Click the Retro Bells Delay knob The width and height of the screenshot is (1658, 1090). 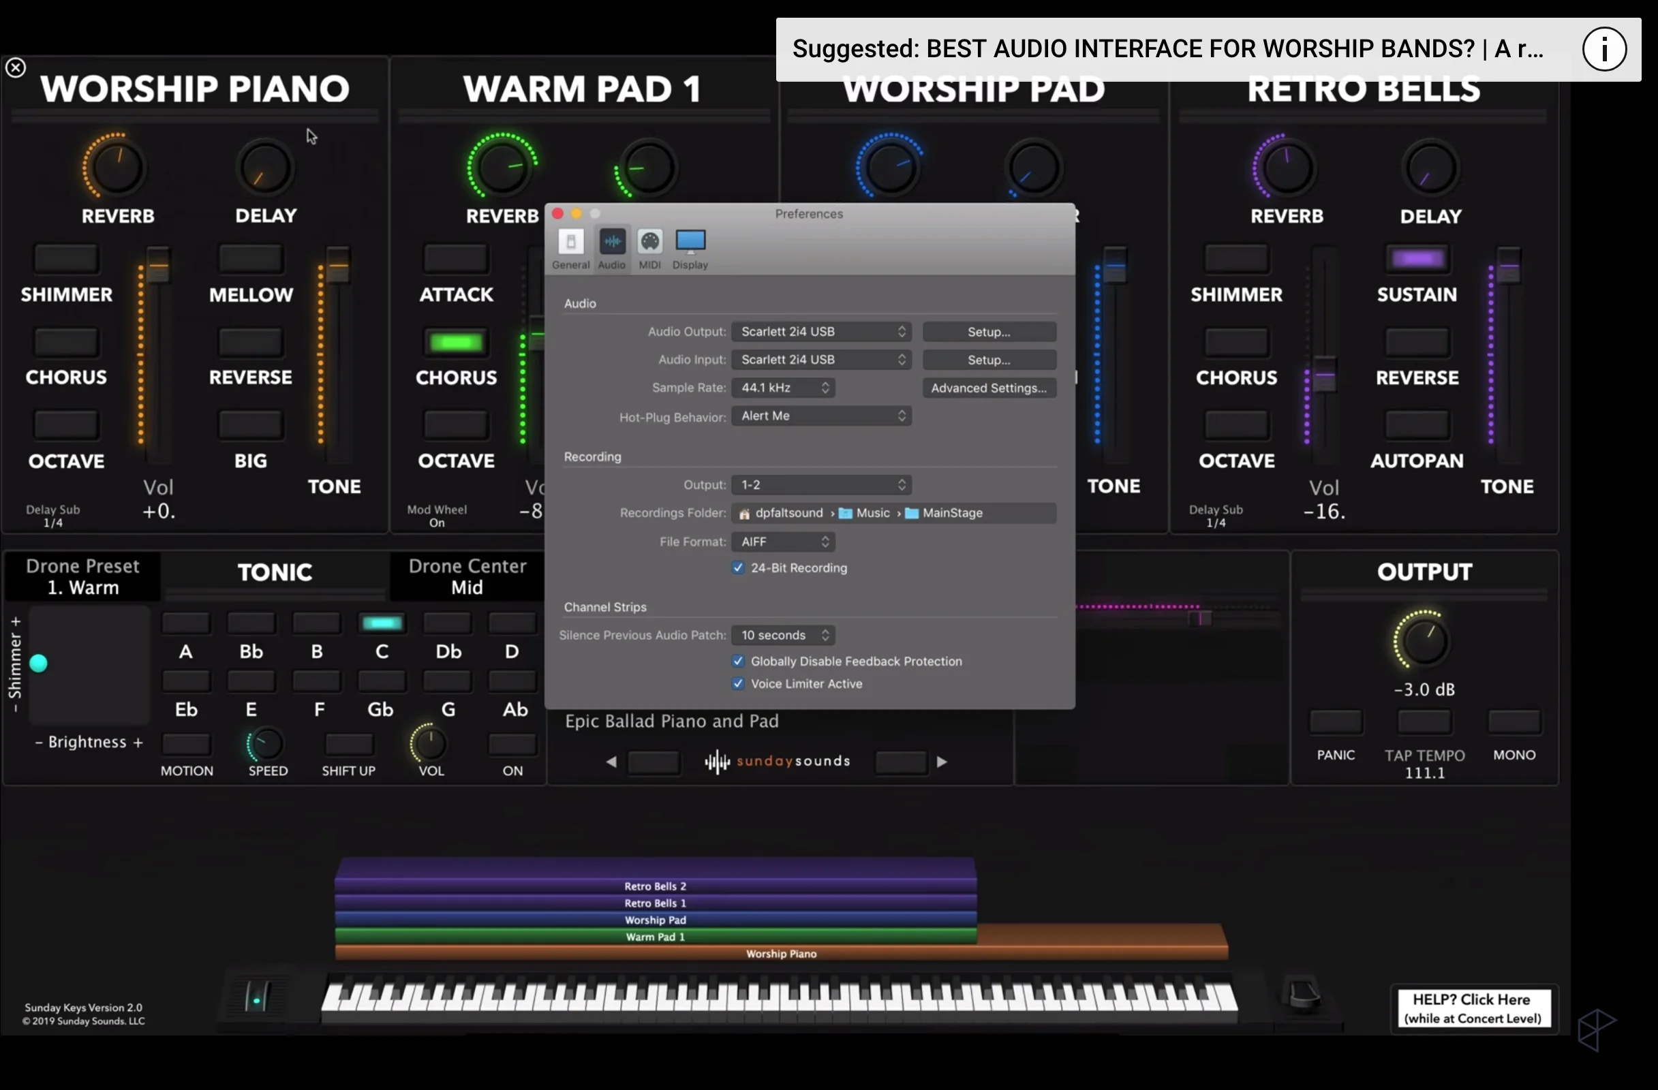coord(1430,168)
